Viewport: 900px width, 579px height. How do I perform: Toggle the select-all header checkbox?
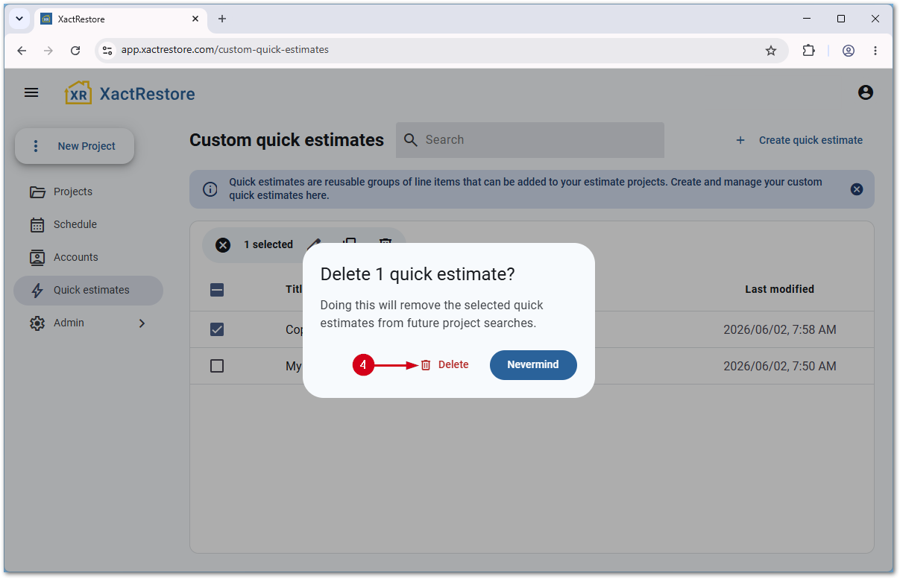tap(217, 291)
